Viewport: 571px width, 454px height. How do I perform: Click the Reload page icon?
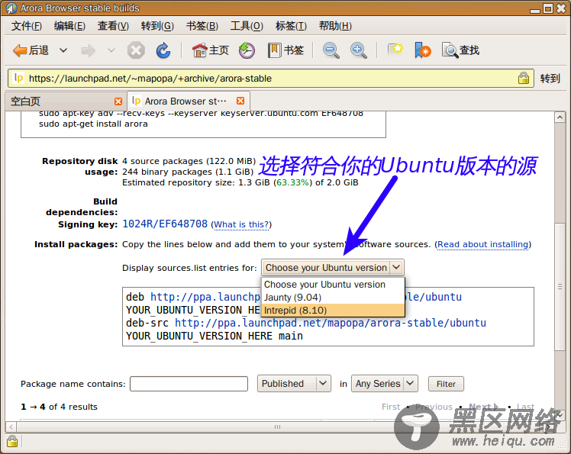pos(163,50)
